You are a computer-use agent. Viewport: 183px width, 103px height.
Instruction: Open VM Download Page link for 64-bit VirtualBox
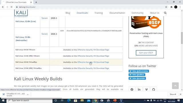pyautogui.click(x=93, y=62)
